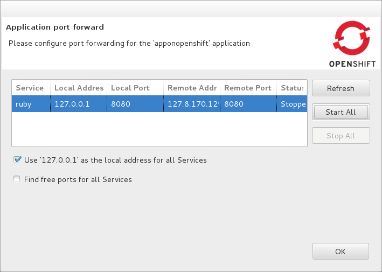Image resolution: width=382 pixels, height=272 pixels.
Task: Enable Find free ports for all Services
Action: [17, 179]
